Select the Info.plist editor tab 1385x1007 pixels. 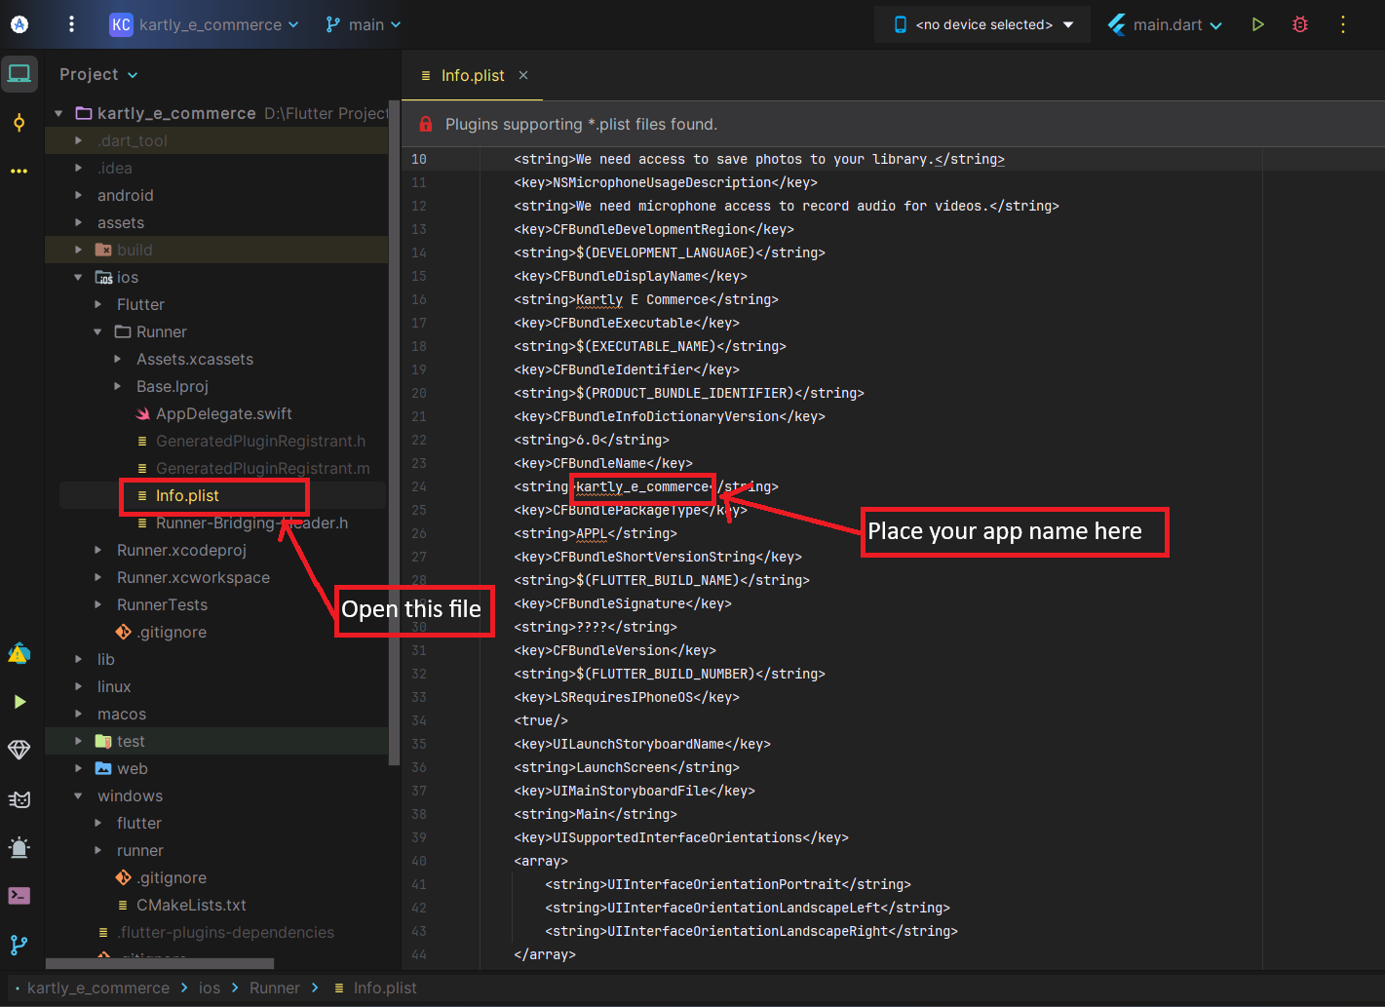tap(472, 75)
